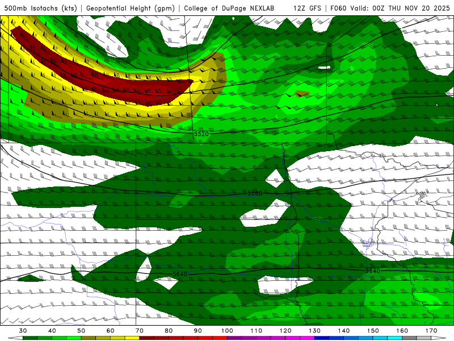
Task: Pick the dark gray 160-165 kt color bar swatch
Action: click(x=409, y=338)
